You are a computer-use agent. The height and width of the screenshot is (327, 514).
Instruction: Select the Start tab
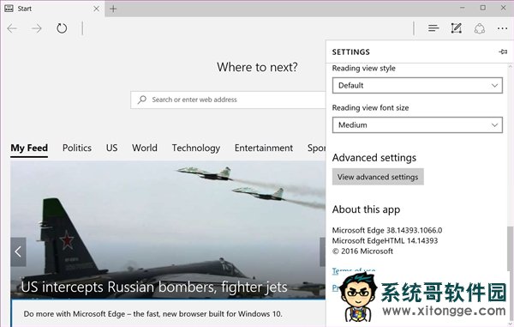click(52, 9)
